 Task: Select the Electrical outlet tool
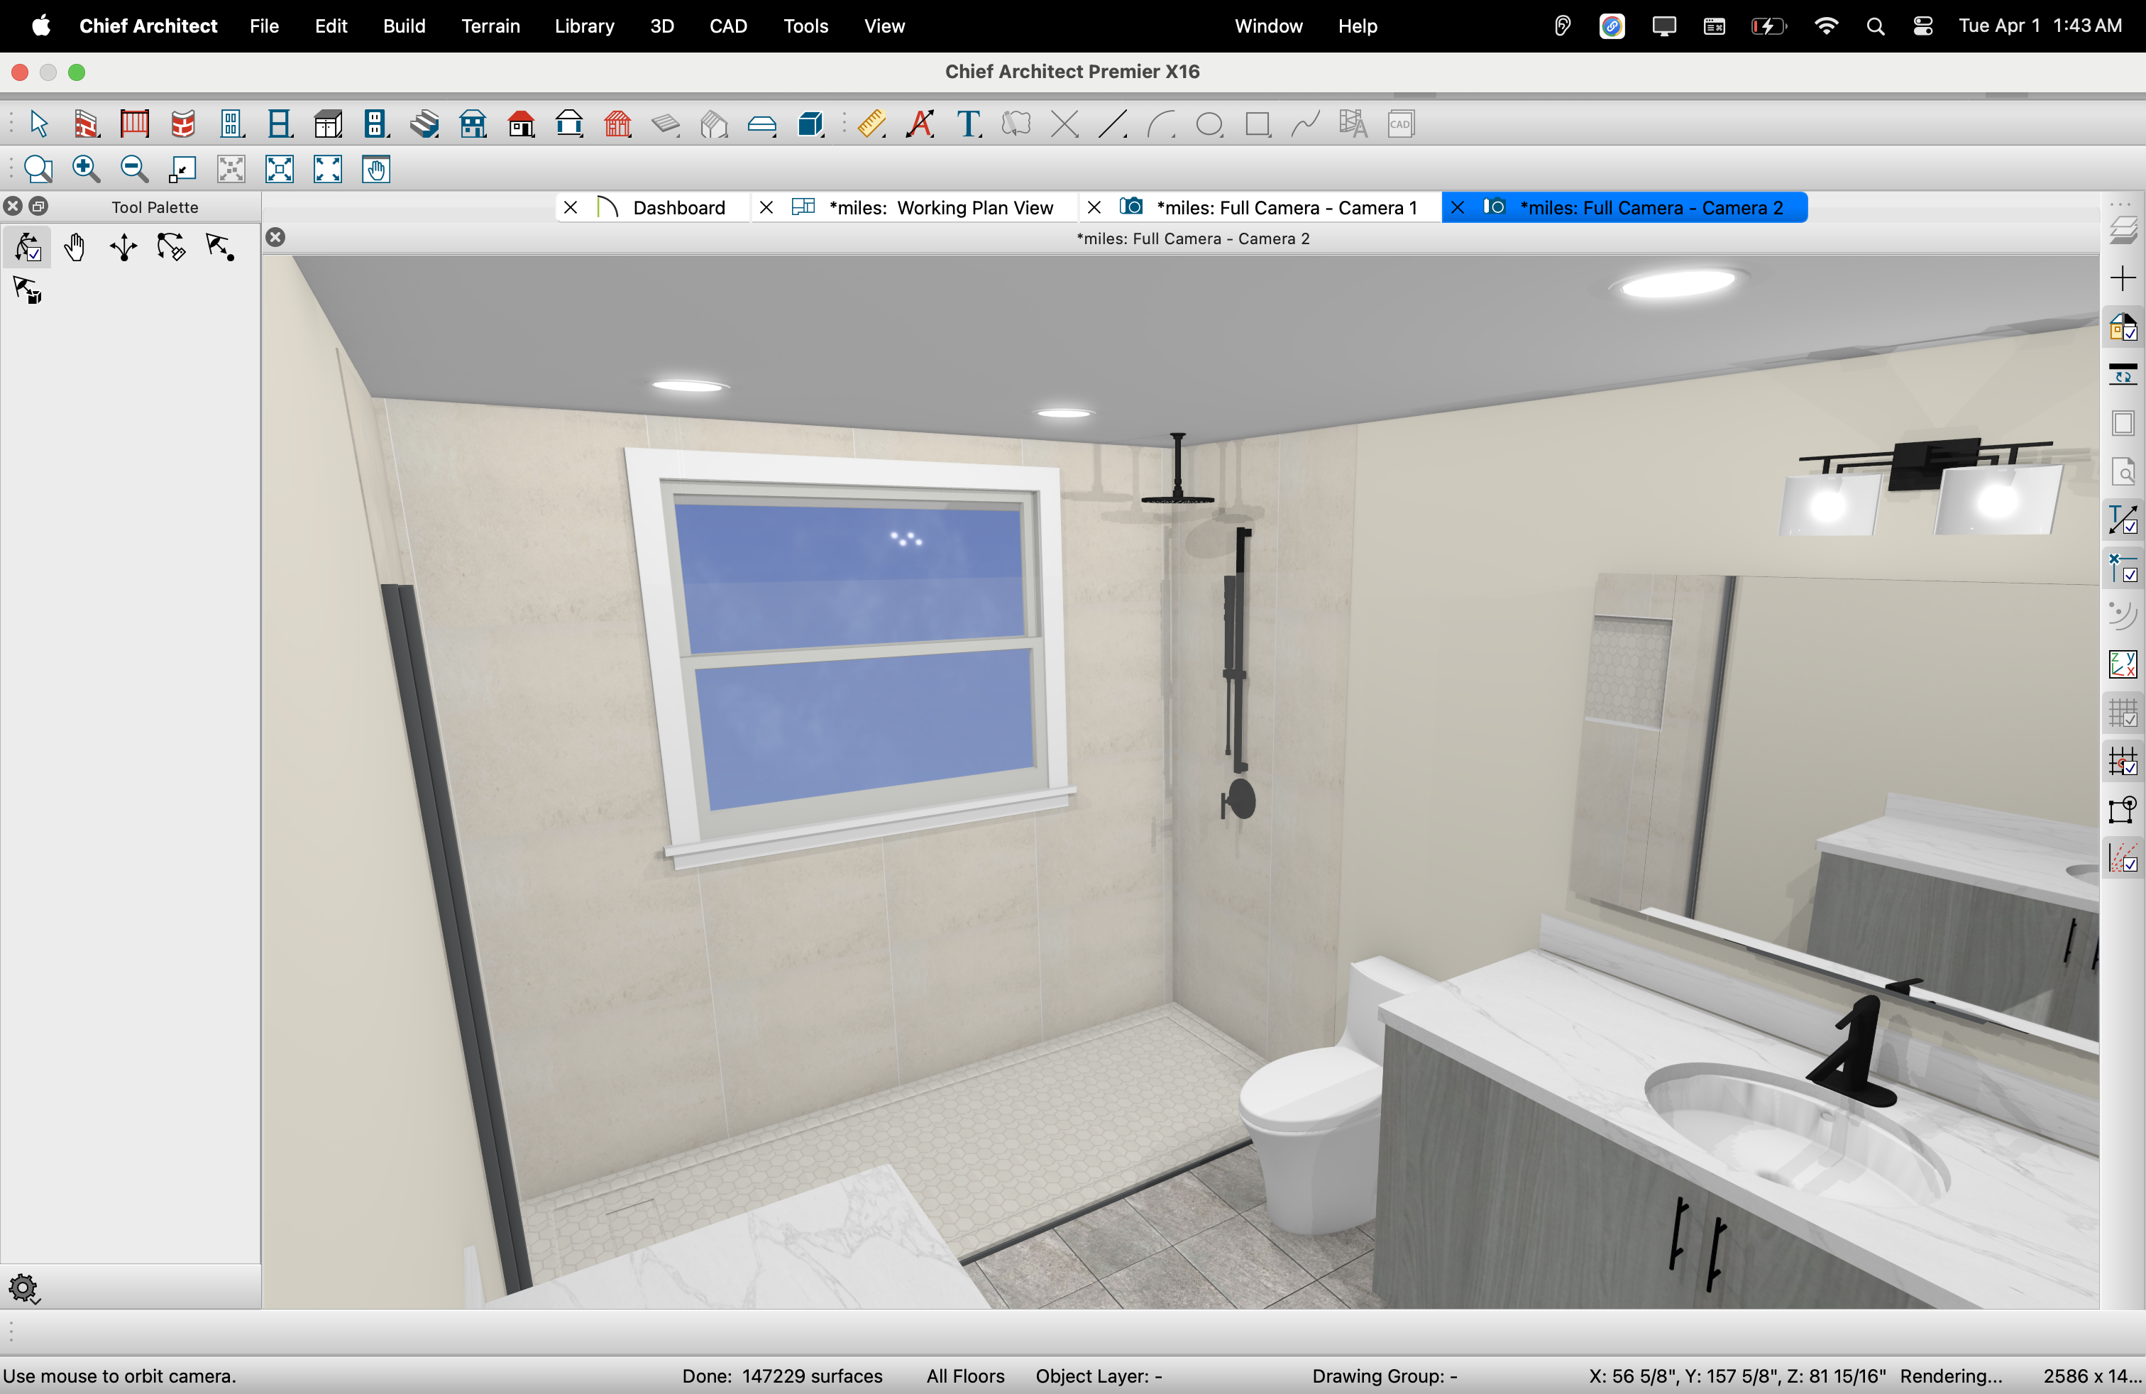pyautogui.click(x=376, y=124)
